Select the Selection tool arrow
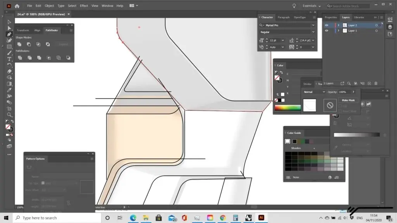397x223 pixels. tap(9, 22)
